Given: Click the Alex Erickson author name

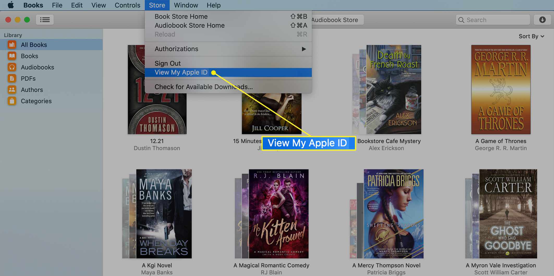Looking at the screenshot, I should click(386, 148).
